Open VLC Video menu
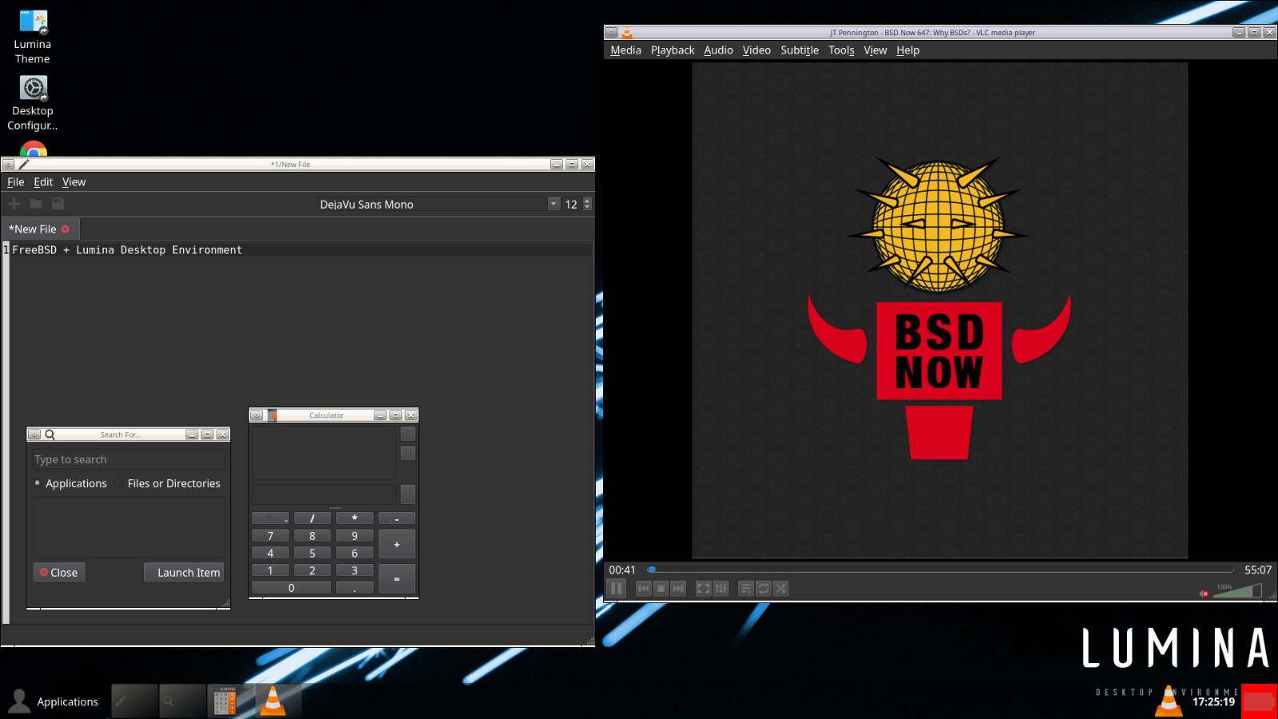 [756, 50]
